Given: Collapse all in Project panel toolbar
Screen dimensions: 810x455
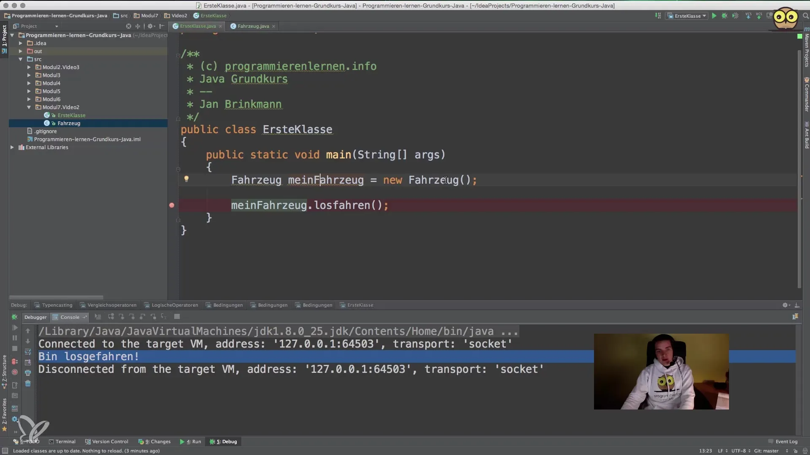Looking at the screenshot, I should click(x=138, y=26).
